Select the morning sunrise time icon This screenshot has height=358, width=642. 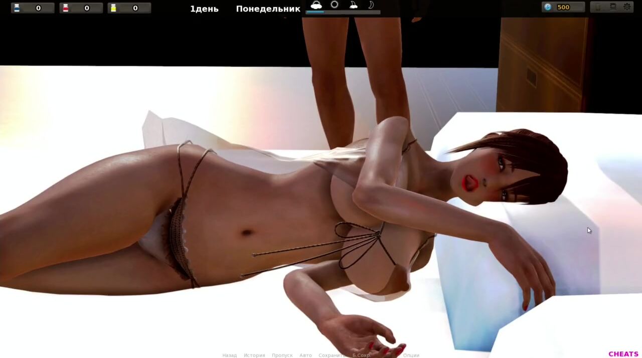coord(316,5)
